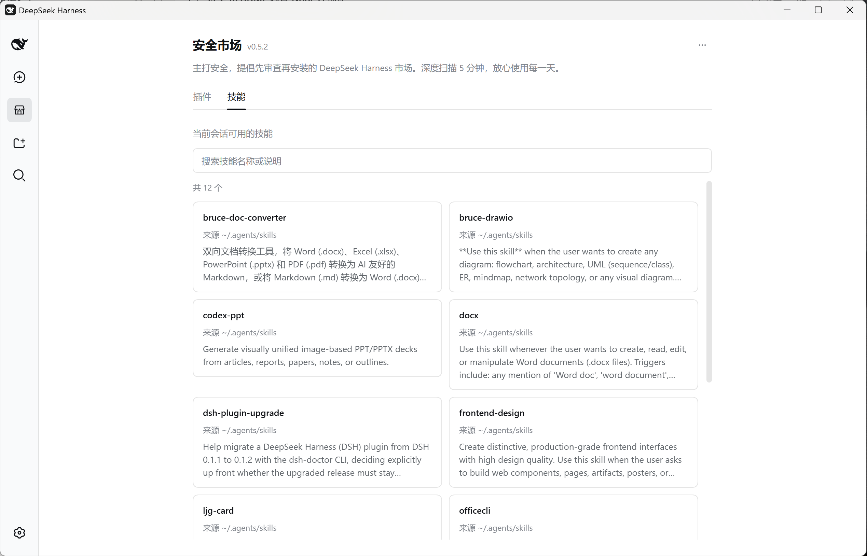Click the description beginning Help migrate a DeepSeek
The width and height of the screenshot is (867, 556).
tap(316, 460)
